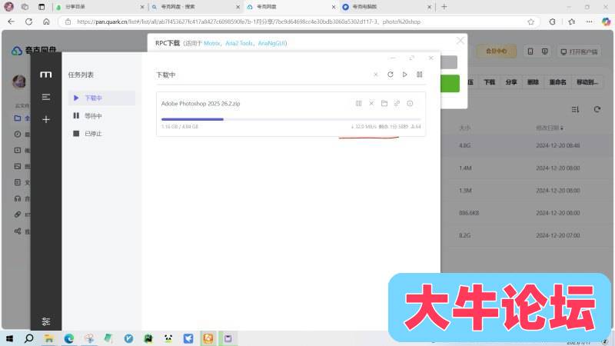Switch to the fourth browser tab
Viewport: 615px width, 346px height.
click(x=387, y=7)
